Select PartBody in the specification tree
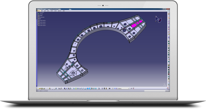The width and height of the screenshot is (206, 109). click(x=41, y=14)
